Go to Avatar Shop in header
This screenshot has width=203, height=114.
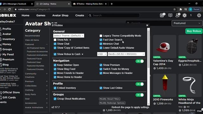click(60, 16)
